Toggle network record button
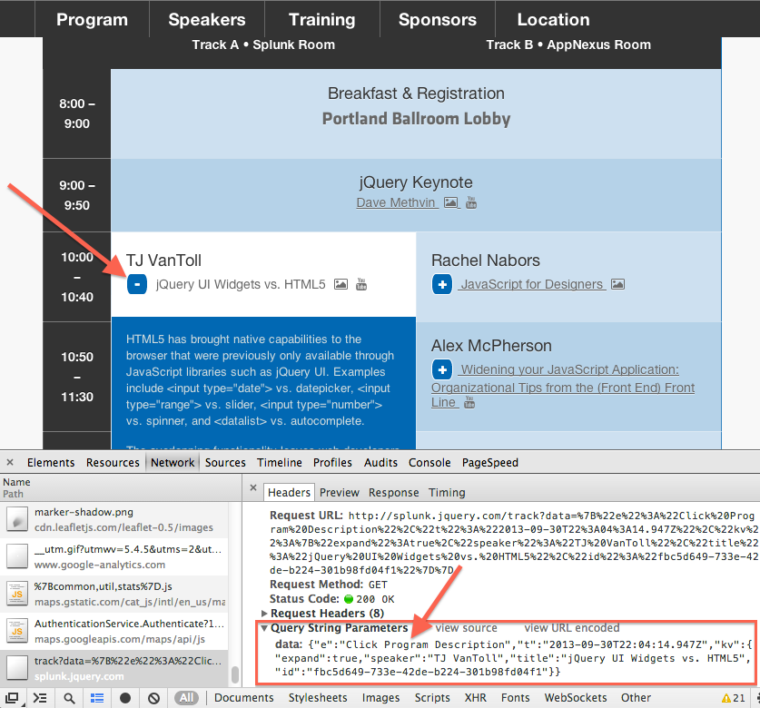Viewport: 760px width, 708px height. click(125, 698)
